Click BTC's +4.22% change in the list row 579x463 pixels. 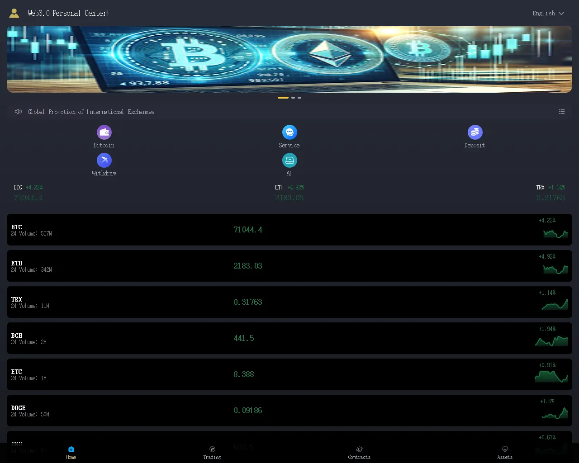point(547,221)
